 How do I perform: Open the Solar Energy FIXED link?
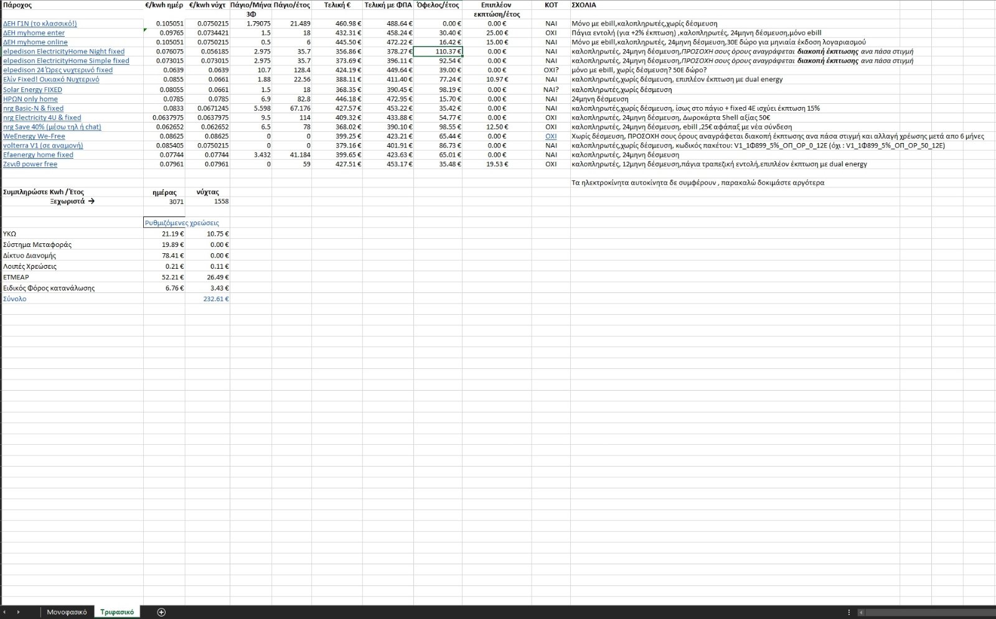[x=32, y=90]
